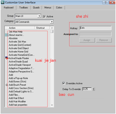Switch to the Colors tab
Screen dimensions: 116x114
[x=59, y=7]
